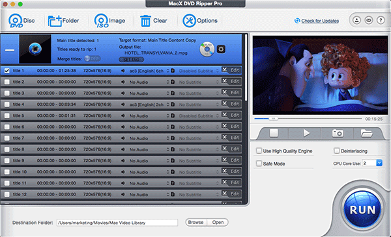Play the preview video
Image resolution: width=391 pixels, height=237 pixels.
(x=306, y=133)
